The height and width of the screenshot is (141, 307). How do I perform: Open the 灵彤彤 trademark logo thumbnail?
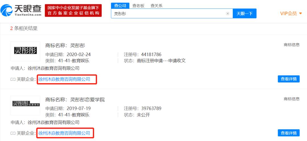[25, 51]
